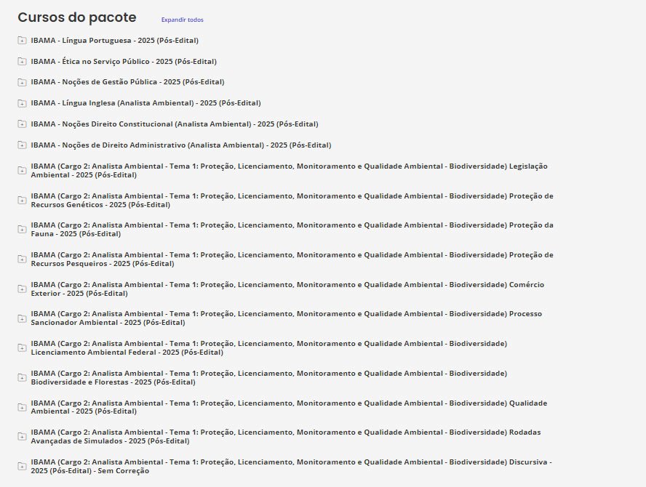Expand folder icon beside Língua Portuguesa course
This screenshot has height=487, width=646.
(22, 41)
